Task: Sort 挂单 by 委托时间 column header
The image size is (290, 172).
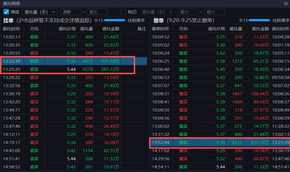Action: (x=11, y=29)
